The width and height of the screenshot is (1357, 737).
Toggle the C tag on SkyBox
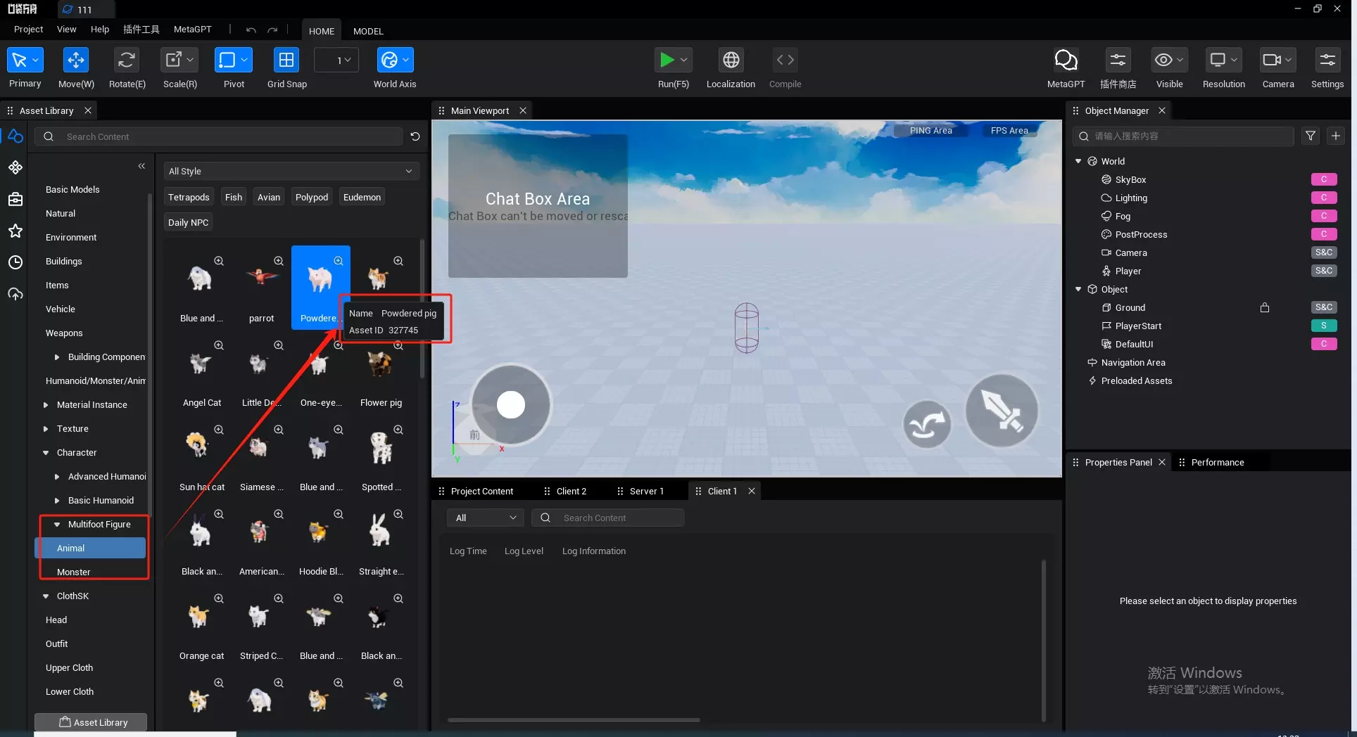coord(1324,179)
